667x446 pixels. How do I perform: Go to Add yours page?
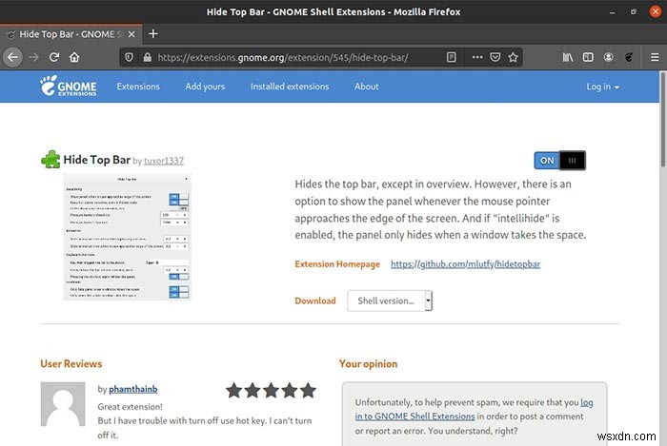205,87
